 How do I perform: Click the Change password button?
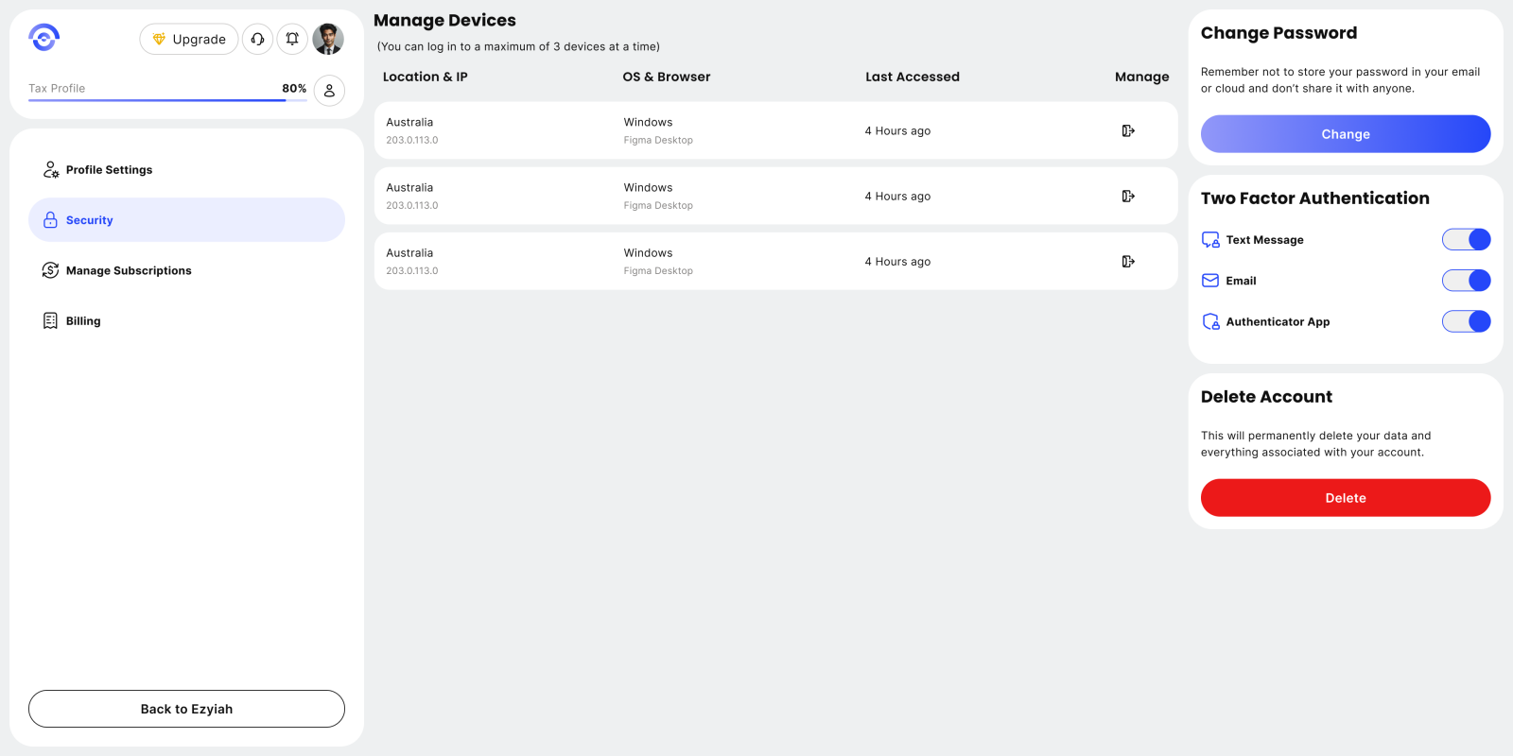[x=1345, y=134]
